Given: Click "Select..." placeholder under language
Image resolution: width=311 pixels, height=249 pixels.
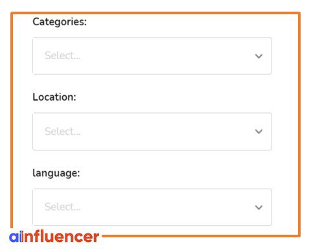Looking at the screenshot, I should (x=63, y=207).
